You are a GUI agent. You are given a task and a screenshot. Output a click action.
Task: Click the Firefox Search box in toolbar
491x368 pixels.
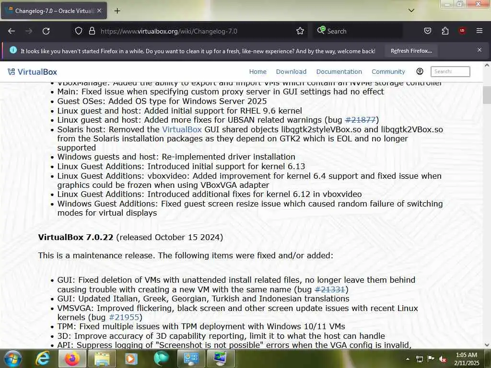click(357, 31)
